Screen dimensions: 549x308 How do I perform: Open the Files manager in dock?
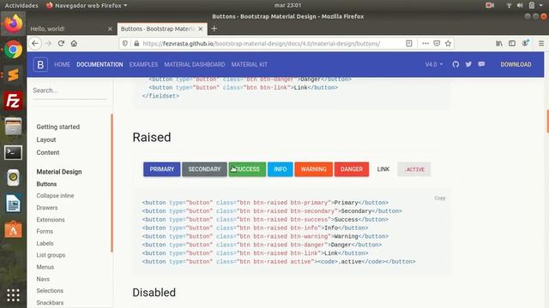14,127
